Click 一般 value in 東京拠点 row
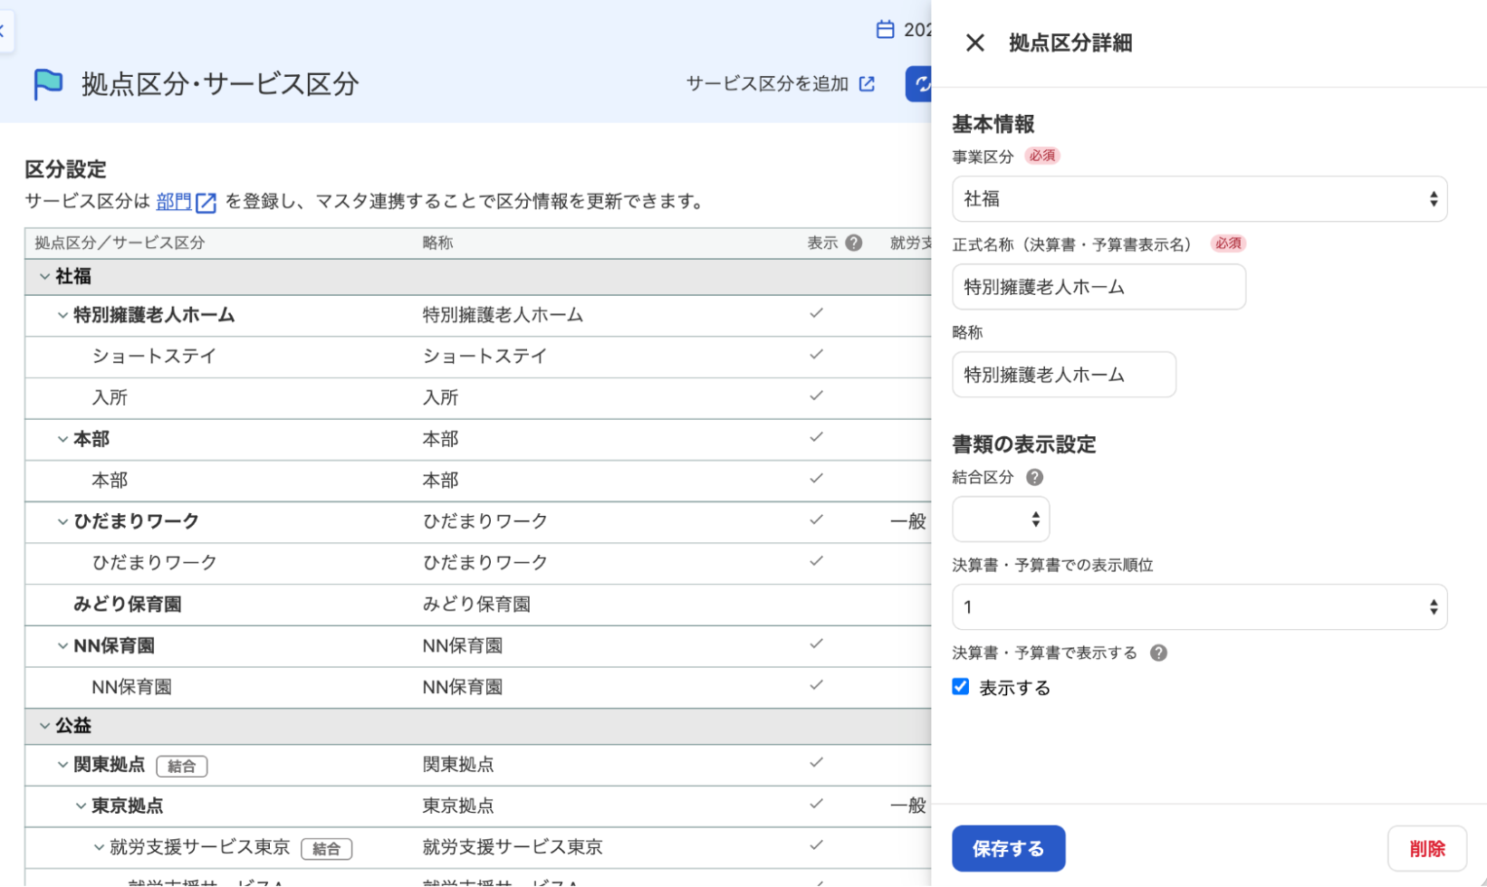Screen dimensions: 1487x887 (x=908, y=806)
